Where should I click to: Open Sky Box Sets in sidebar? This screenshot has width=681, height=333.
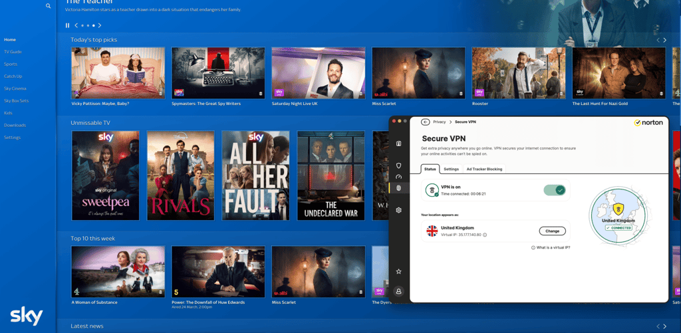(16, 101)
